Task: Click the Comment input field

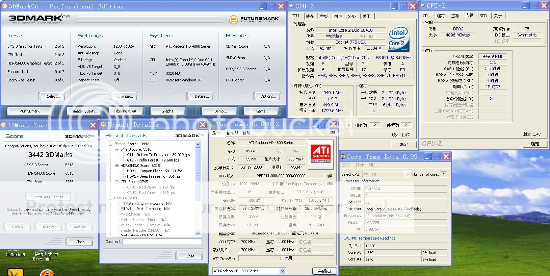Action: pyautogui.click(x=162, y=242)
